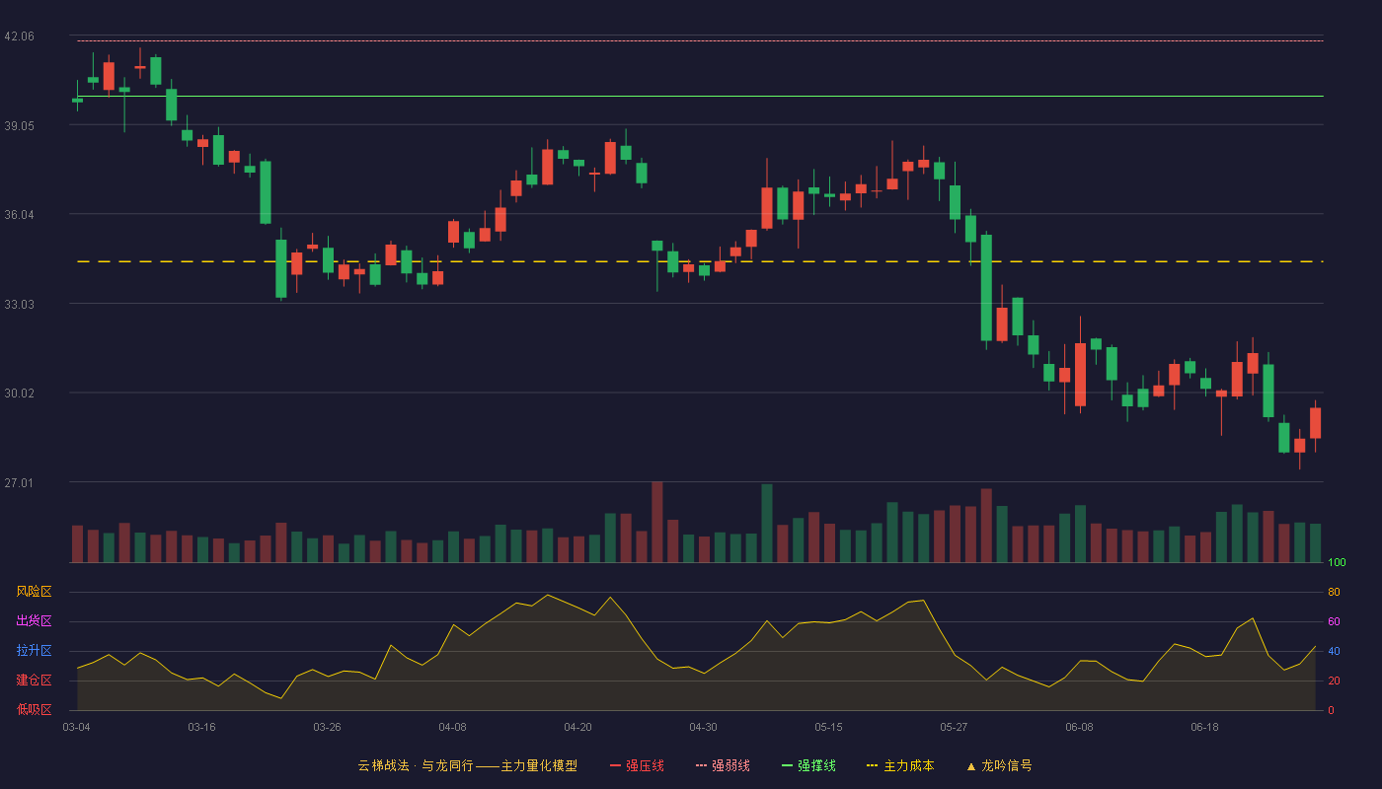Image resolution: width=1382 pixels, height=789 pixels.
Task: Click the 36.04 price axis label
Action: click(x=19, y=214)
